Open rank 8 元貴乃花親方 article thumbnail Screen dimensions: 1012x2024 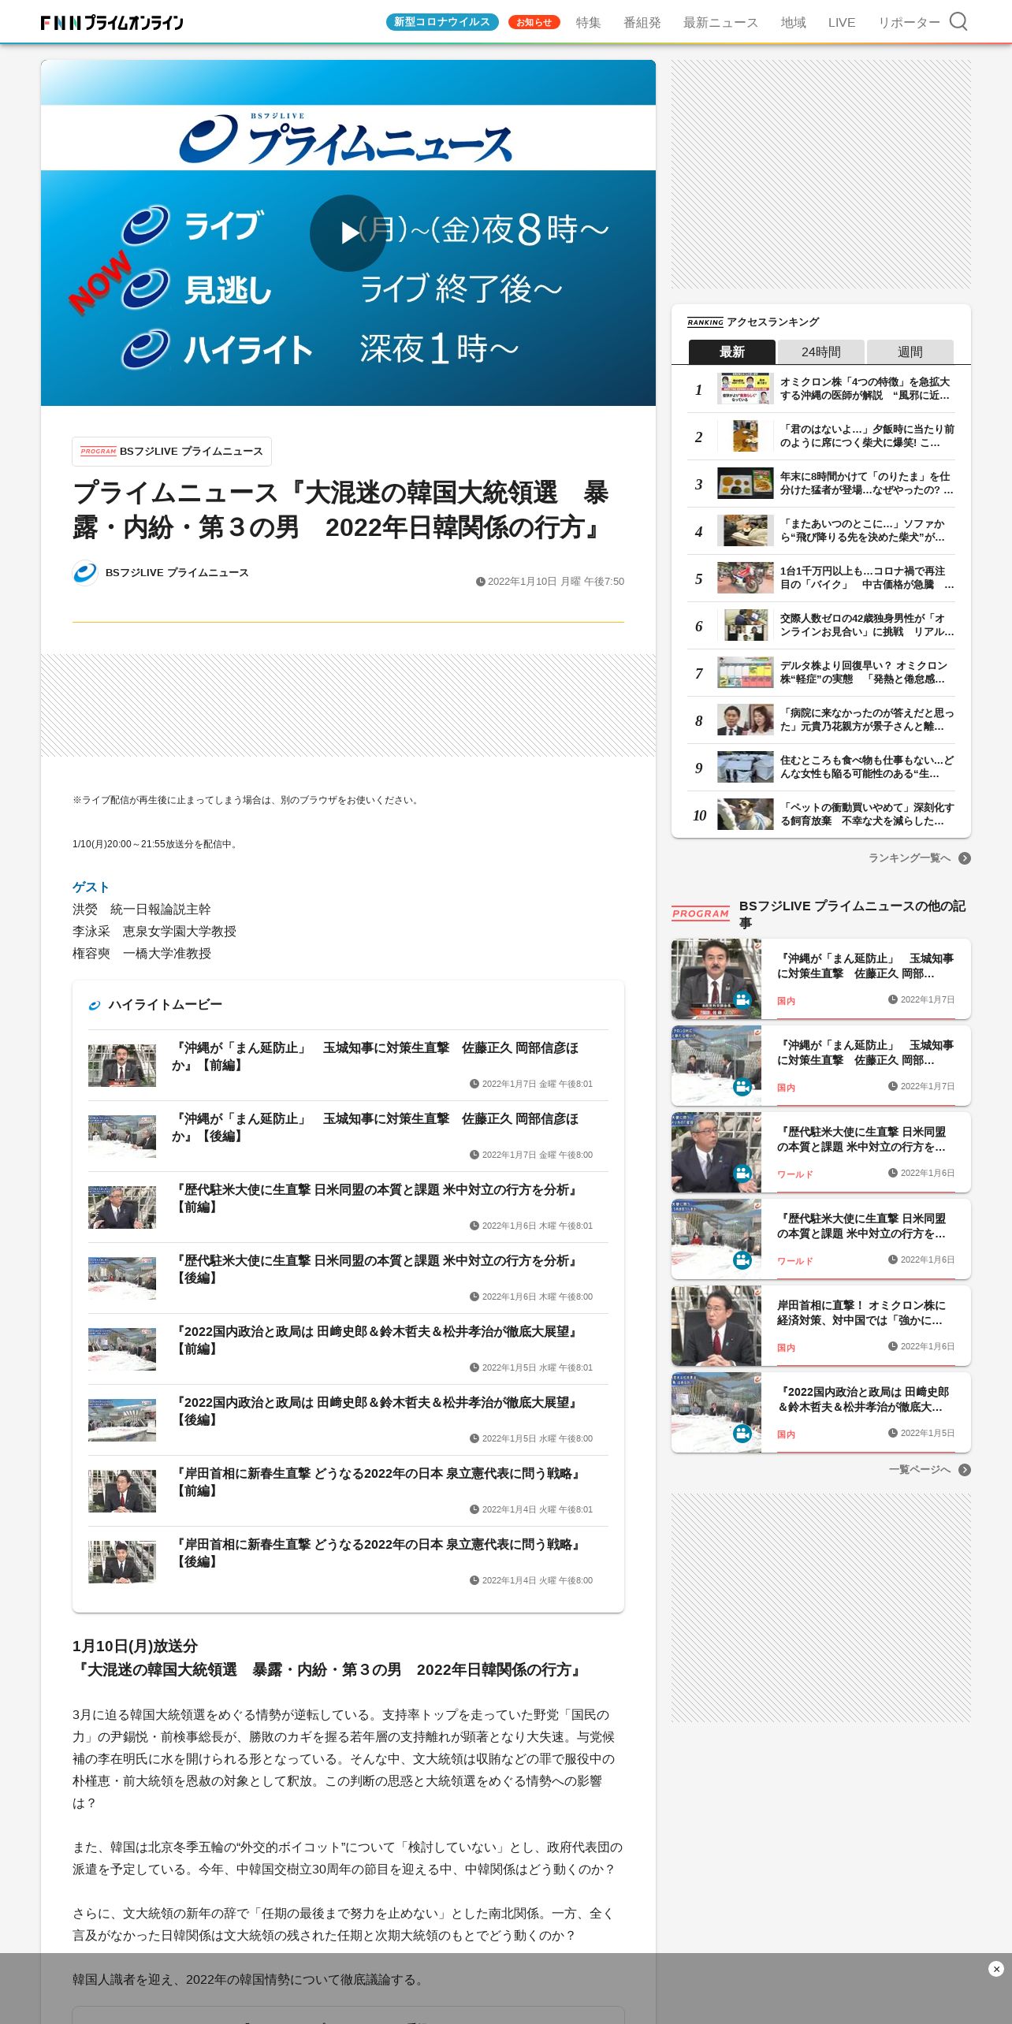click(x=746, y=720)
